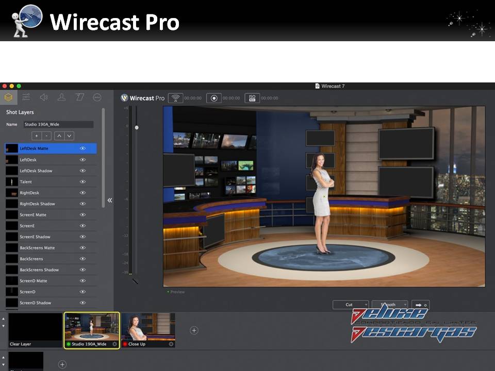Click the ScreenD layer thumbnail icon
Screen dimensions: 495x371
point(12,292)
